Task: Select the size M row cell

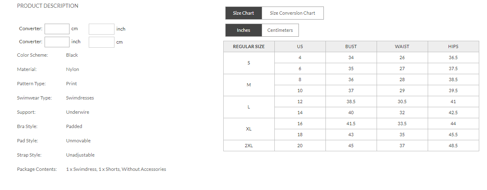Action: coord(249,85)
